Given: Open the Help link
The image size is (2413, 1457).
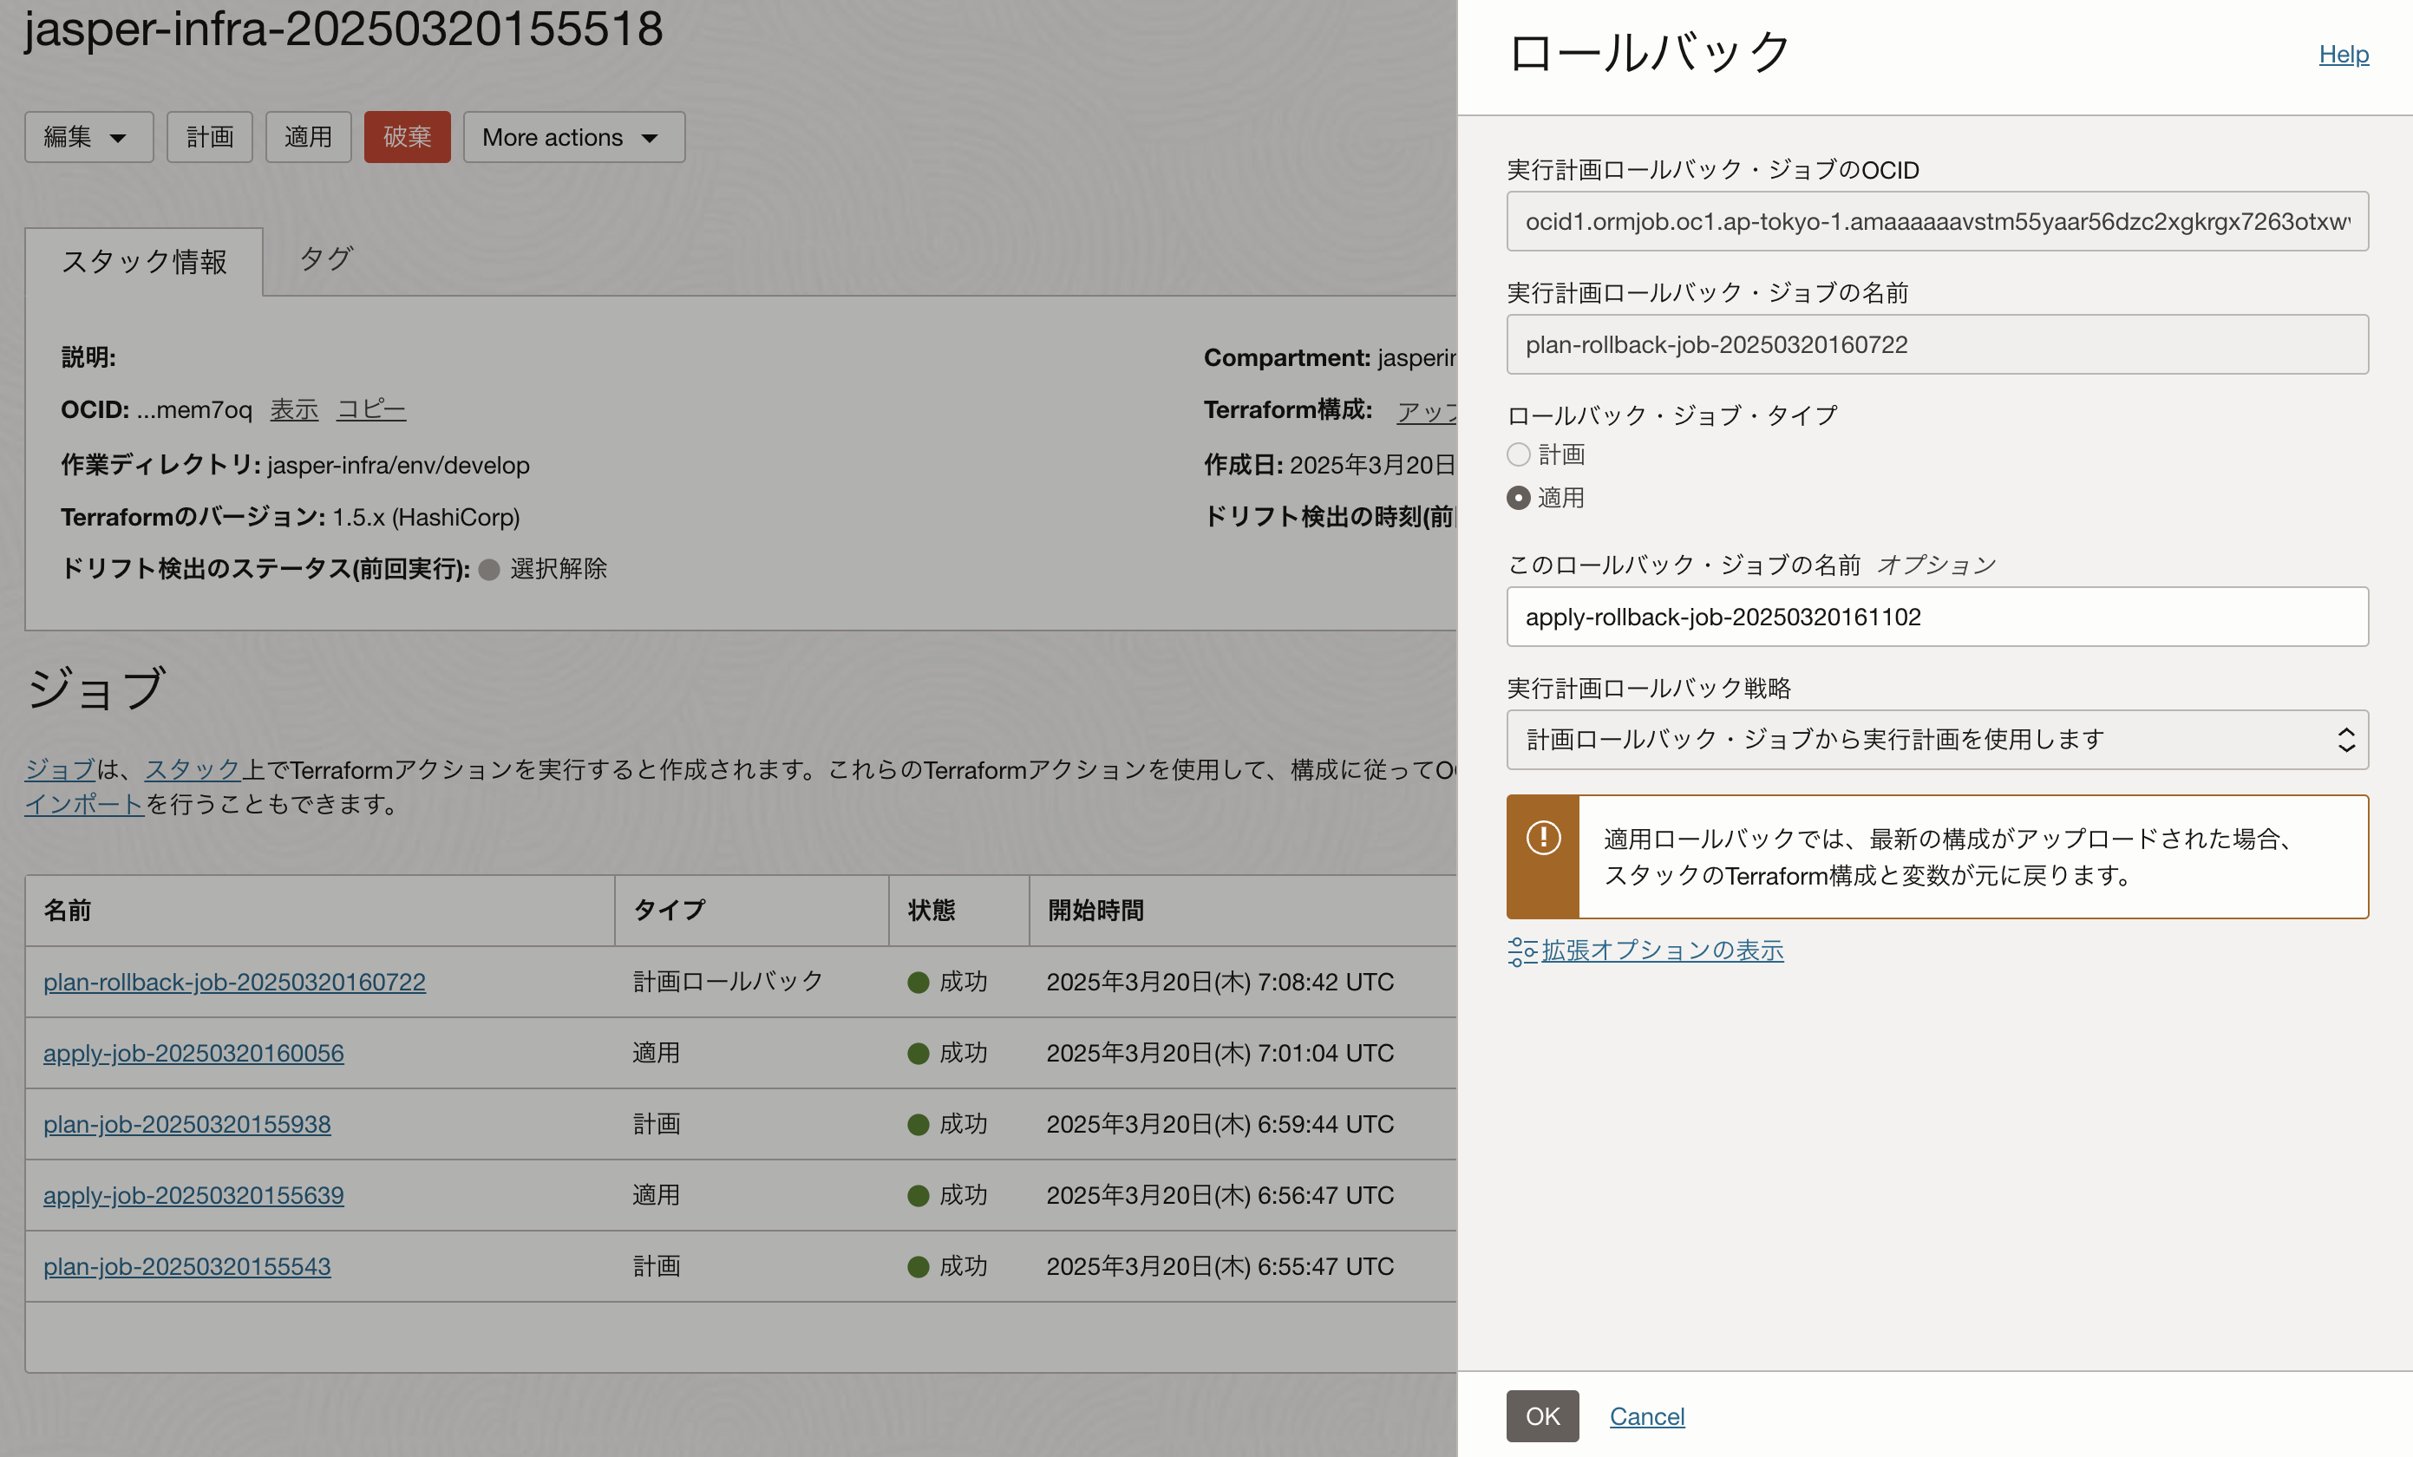Looking at the screenshot, I should pyautogui.click(x=2343, y=54).
